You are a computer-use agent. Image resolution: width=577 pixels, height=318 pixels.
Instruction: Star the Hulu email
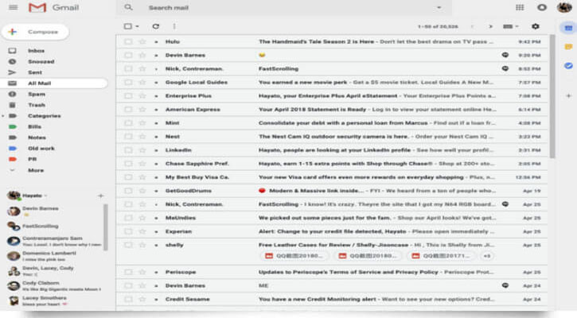(x=142, y=41)
